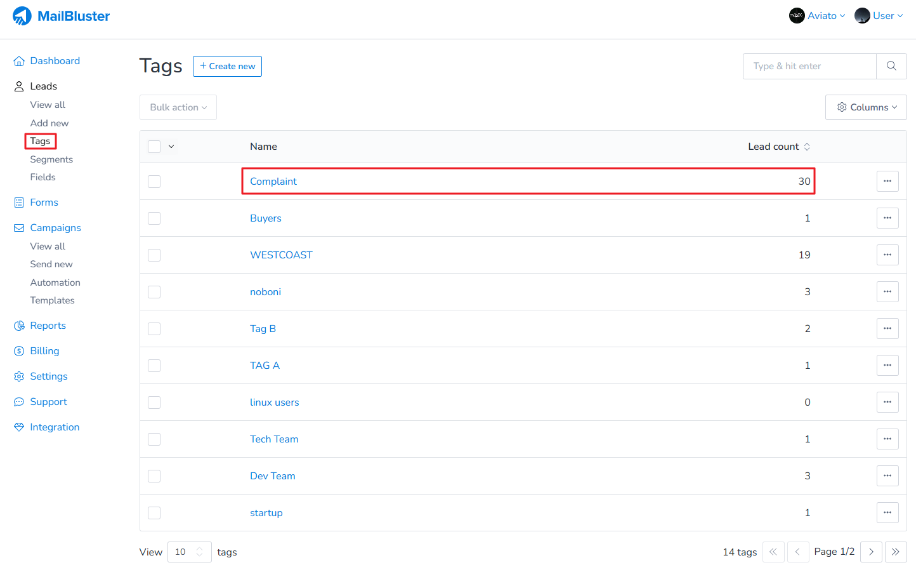
Task: Expand the Bulk action dropdown
Action: 178,107
